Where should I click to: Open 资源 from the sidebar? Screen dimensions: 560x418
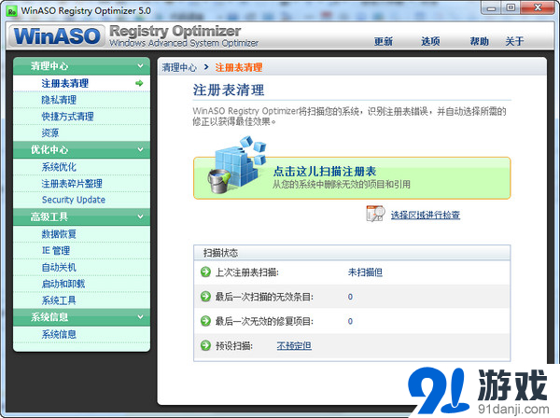(x=82, y=132)
